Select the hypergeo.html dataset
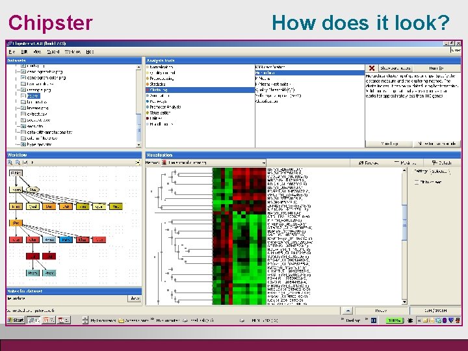Image resolution: width=468 pixels, height=351 pixels. tap(39, 144)
